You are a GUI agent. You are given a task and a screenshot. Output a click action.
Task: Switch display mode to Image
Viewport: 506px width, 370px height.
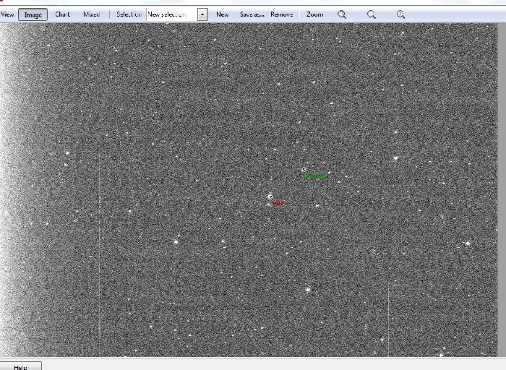click(33, 14)
